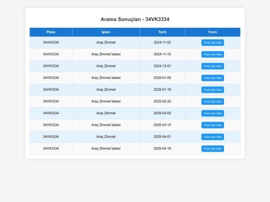Click the Plaka column header

51,32
